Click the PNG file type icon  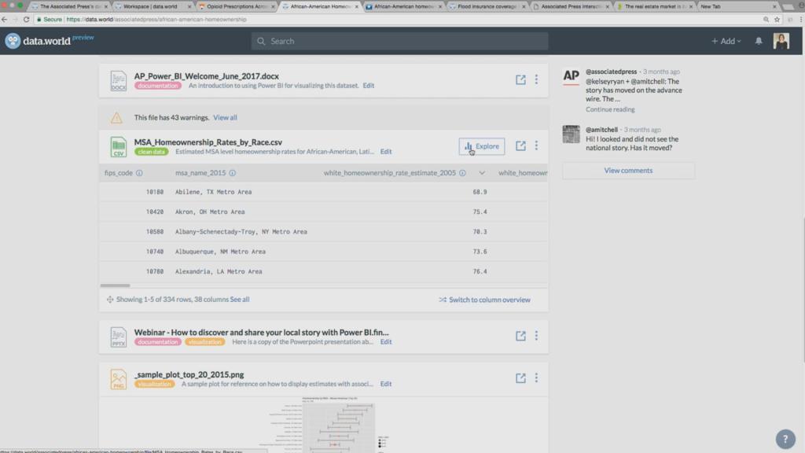click(118, 379)
